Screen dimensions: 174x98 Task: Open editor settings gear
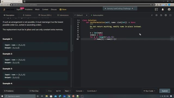coord(166,15)
